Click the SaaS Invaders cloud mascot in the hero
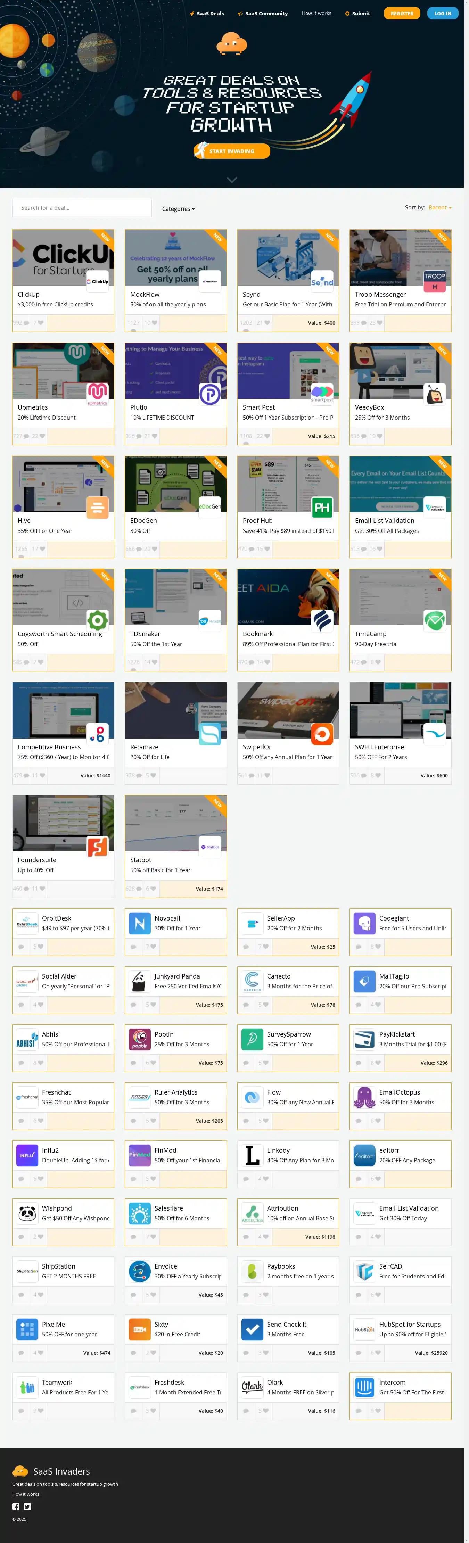Image resolution: width=469 pixels, height=1543 pixels. [232, 43]
